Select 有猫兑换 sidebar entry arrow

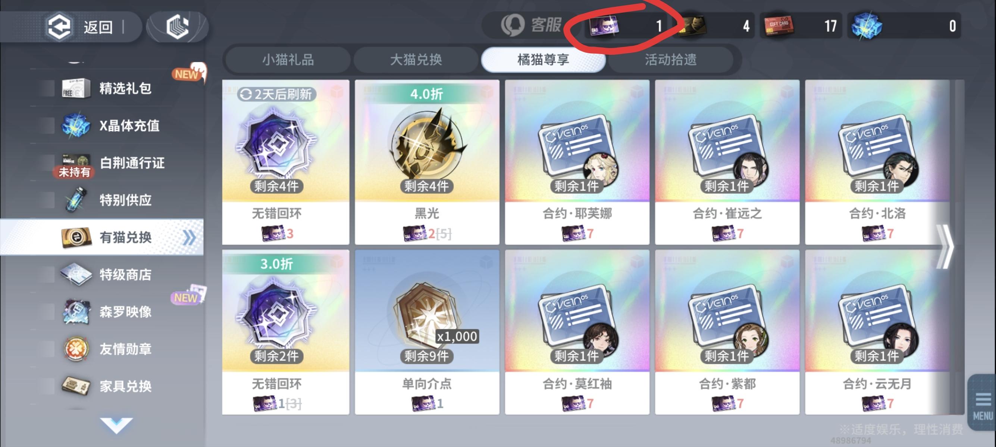point(189,237)
